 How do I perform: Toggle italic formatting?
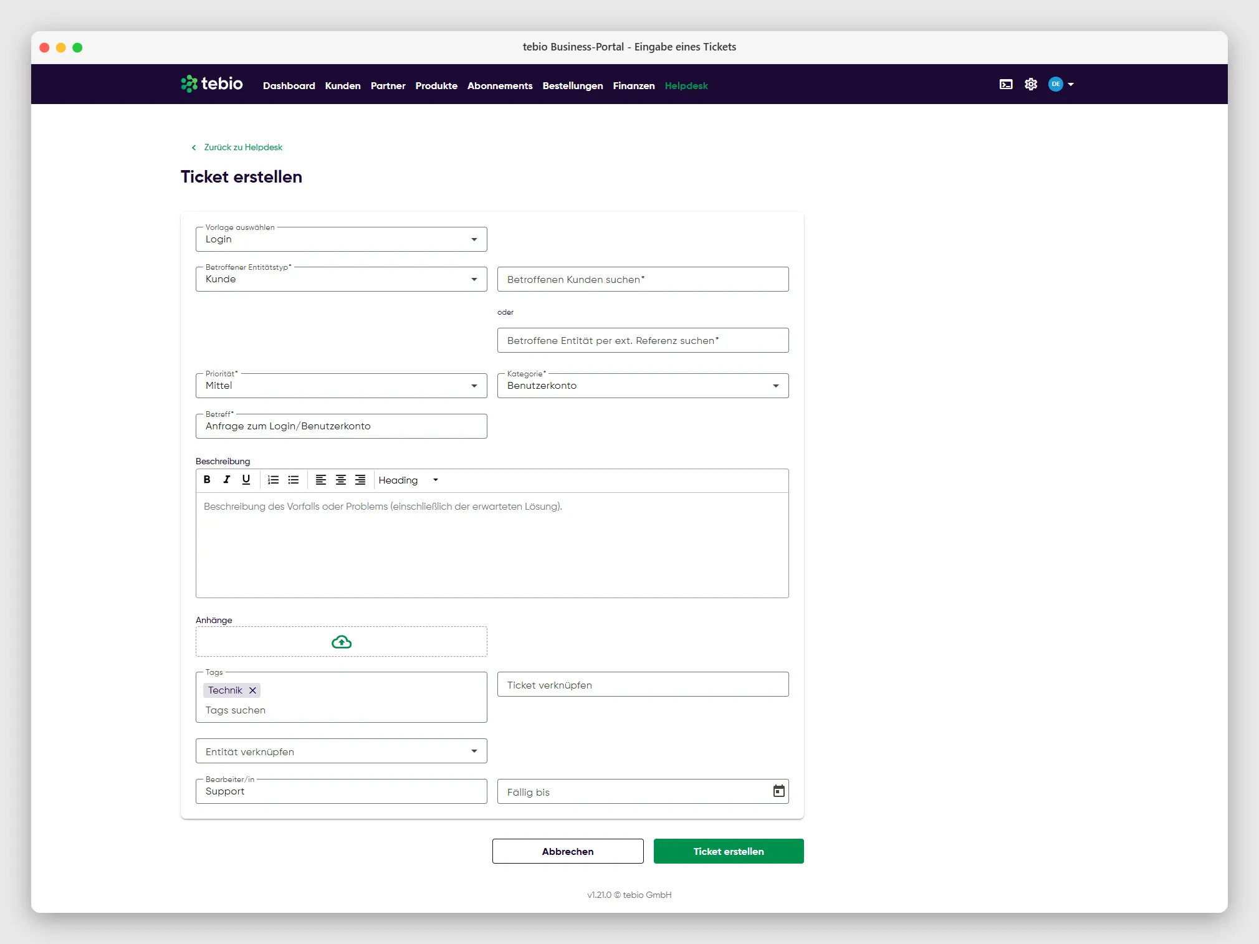click(x=227, y=480)
